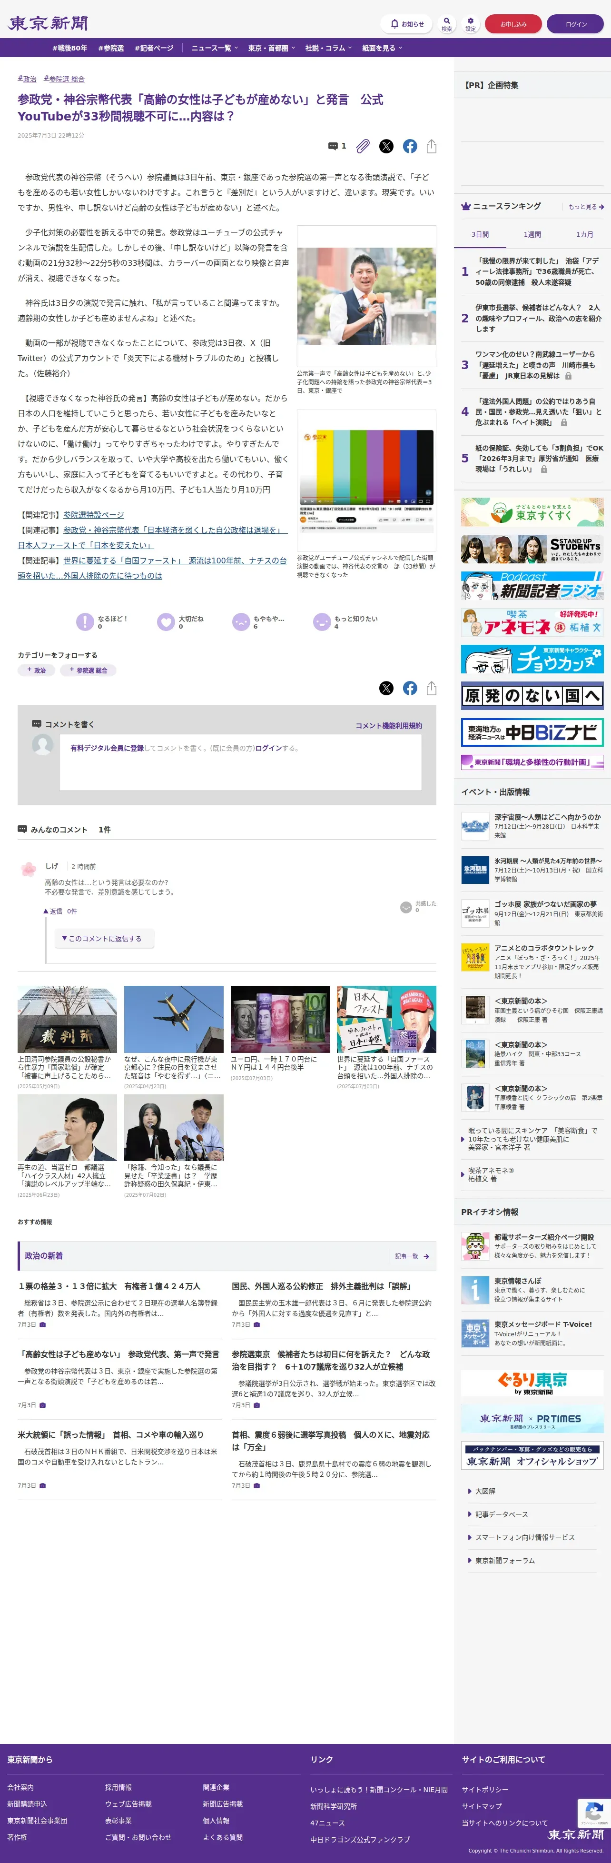
Task: Open the オフィシャルショップ banner
Action: tap(532, 1455)
